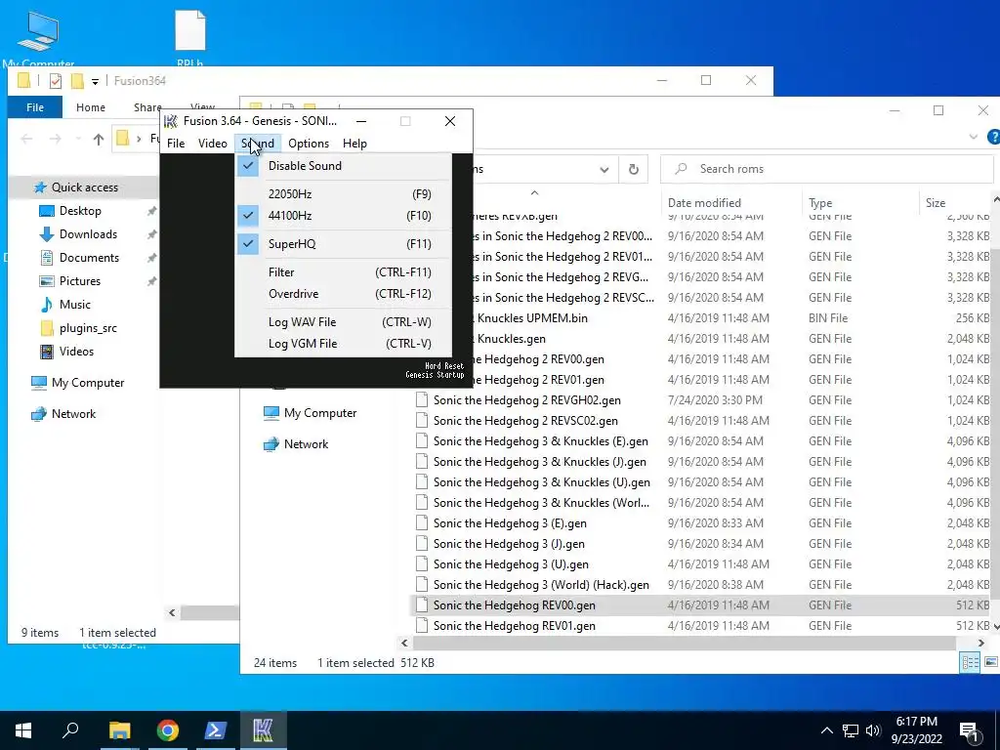This screenshot has width=1000, height=750.
Task: Enable the Overdrive sound option
Action: [343, 294]
